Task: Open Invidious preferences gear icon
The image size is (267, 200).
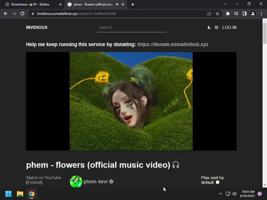Action: [x=216, y=27]
